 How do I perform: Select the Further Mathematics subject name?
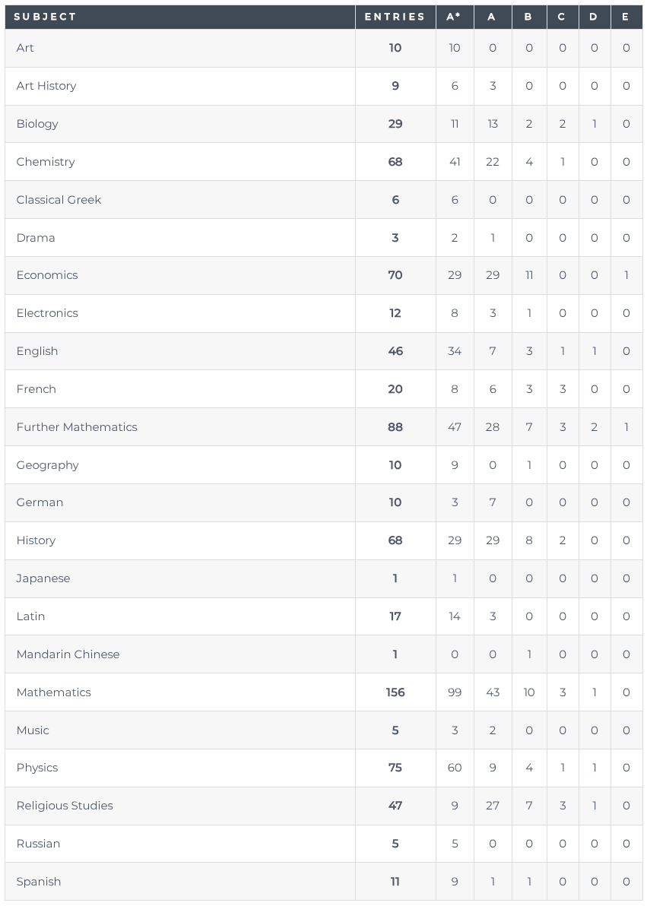pyautogui.click(x=77, y=427)
